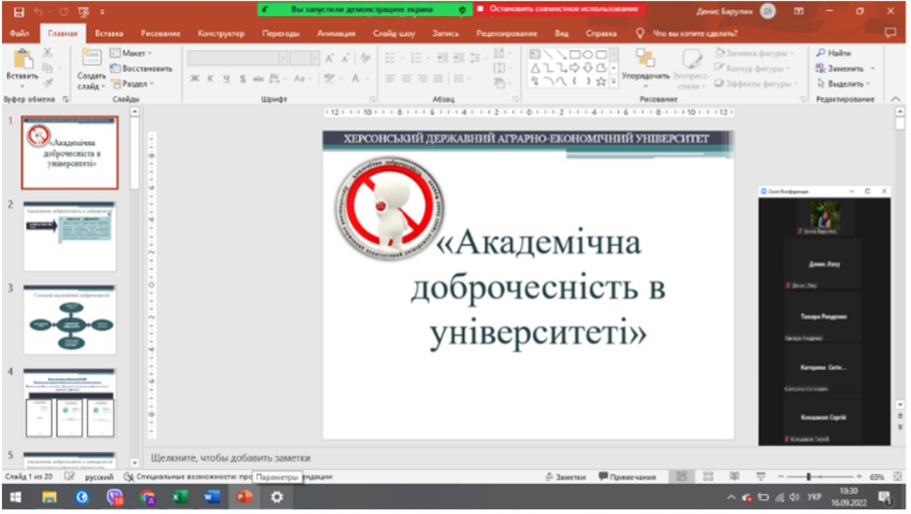Click the zoom slider handle in status bar

[808, 477]
